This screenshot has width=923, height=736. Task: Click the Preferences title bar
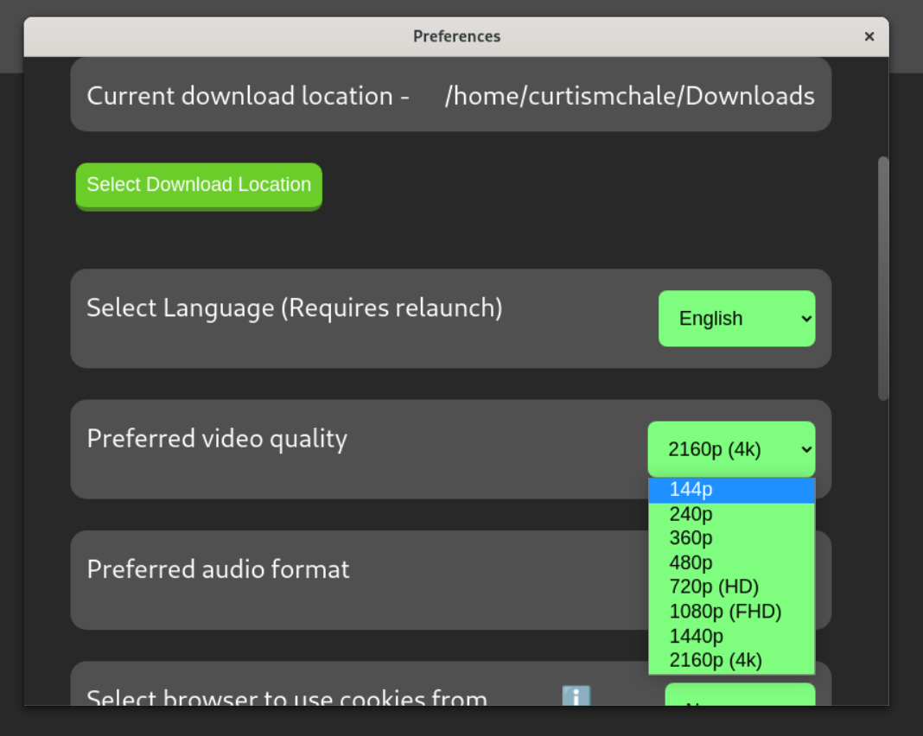456,36
